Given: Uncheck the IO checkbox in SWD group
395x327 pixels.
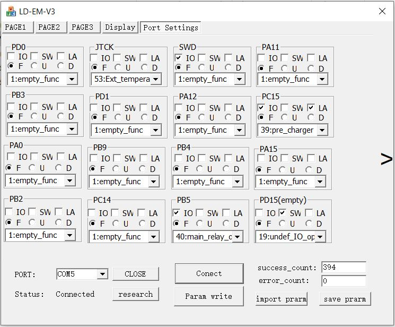Looking at the screenshot, I should coord(179,58).
